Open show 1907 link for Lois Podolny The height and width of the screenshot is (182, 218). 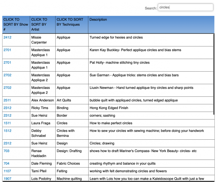pos(7,179)
